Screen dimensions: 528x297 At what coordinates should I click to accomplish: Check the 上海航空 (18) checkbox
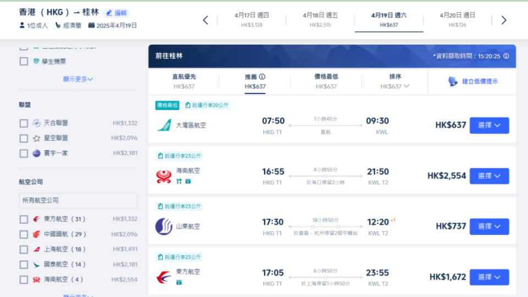coord(24,250)
